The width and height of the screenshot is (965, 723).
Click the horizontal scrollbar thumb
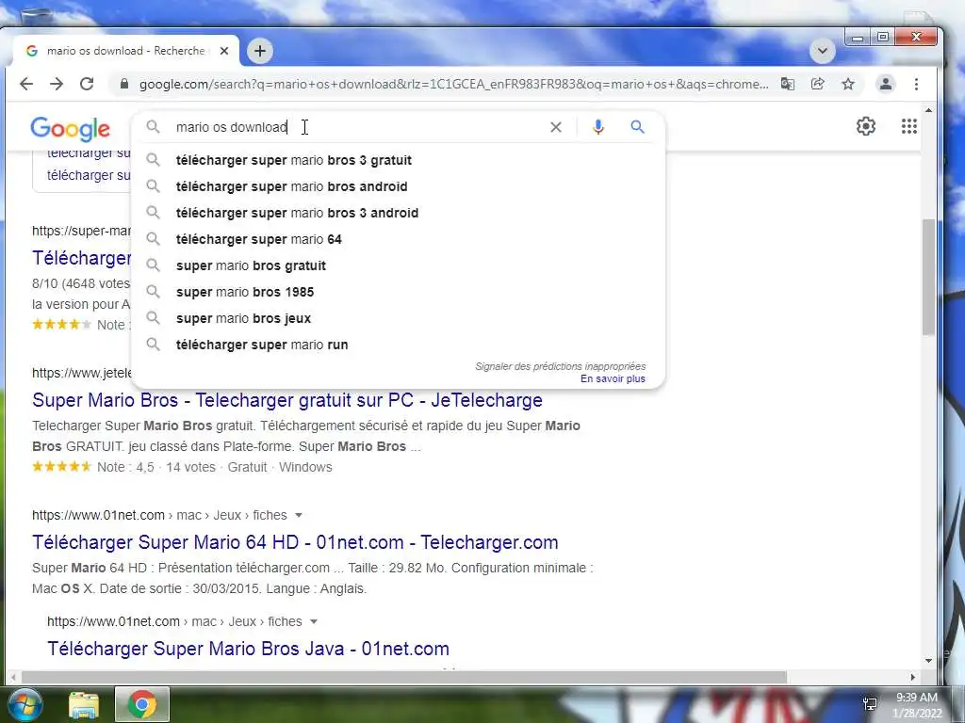pos(403,677)
